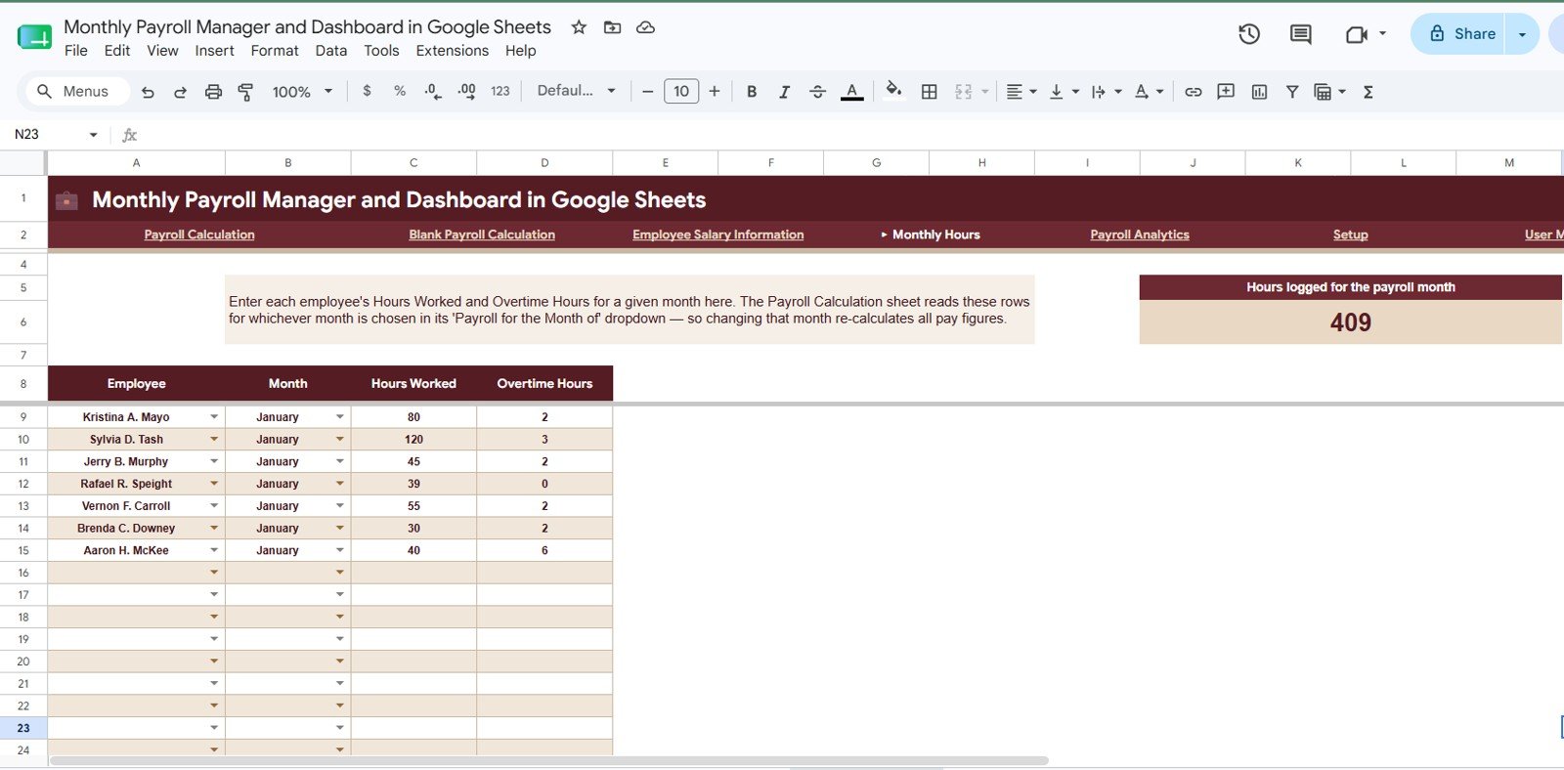The image size is (1564, 770).
Task: Go to Blank Payroll Calculation link
Action: pyautogui.click(x=482, y=235)
